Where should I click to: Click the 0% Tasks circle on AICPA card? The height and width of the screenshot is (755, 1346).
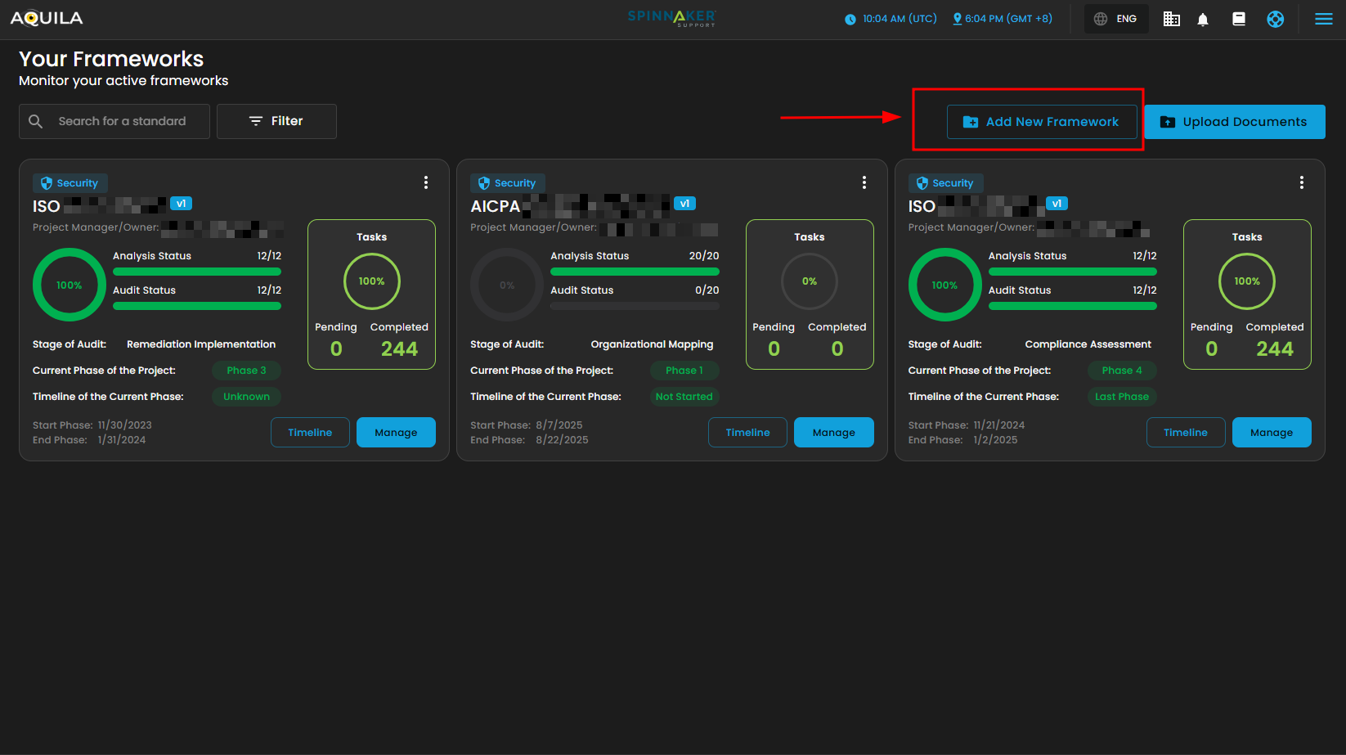[809, 281]
